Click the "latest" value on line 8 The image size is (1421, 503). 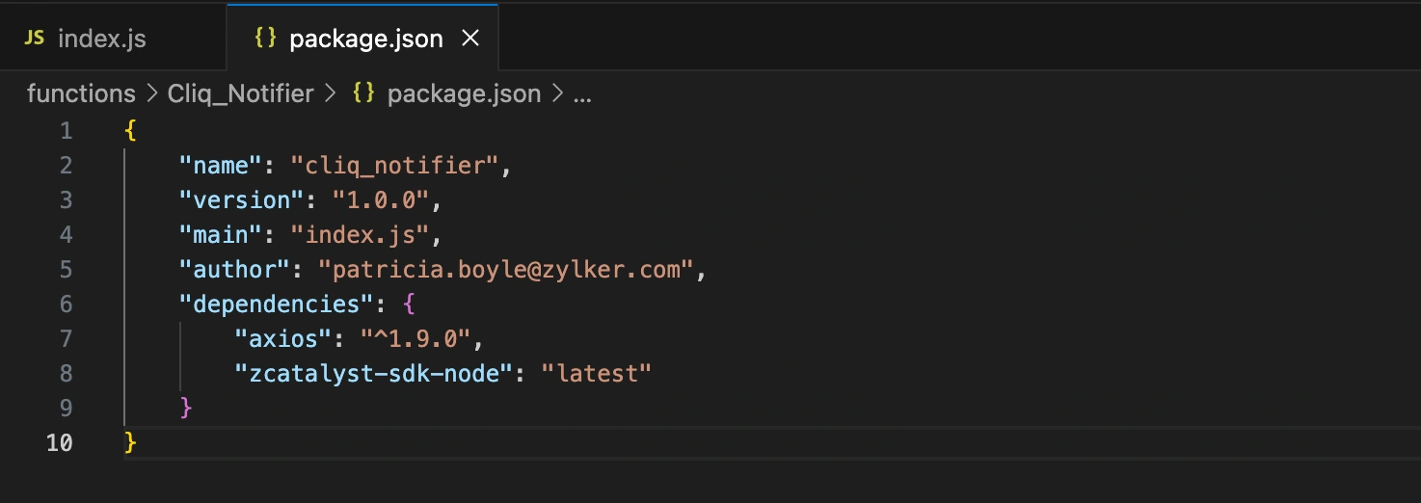coord(596,374)
